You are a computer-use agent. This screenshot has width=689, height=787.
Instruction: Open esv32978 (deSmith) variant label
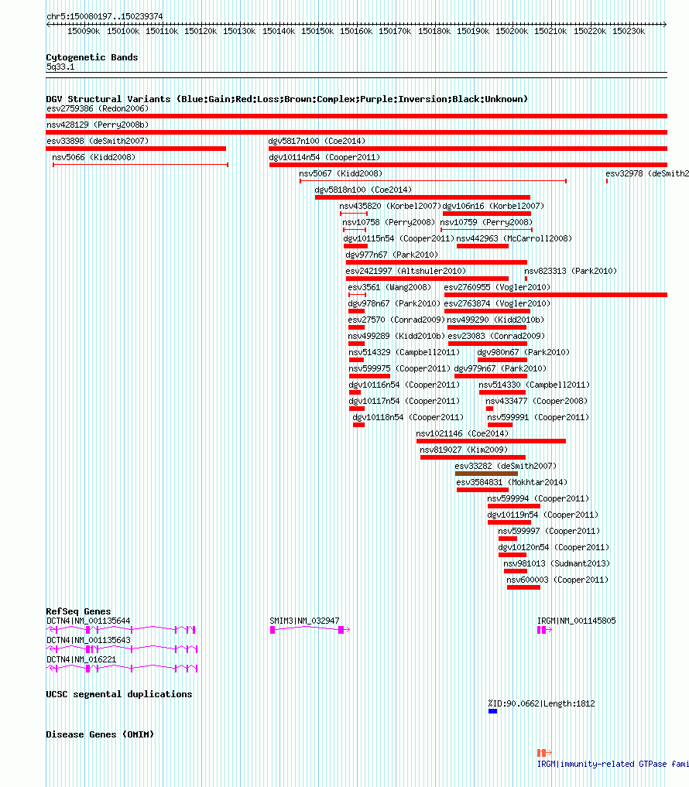[647, 173]
